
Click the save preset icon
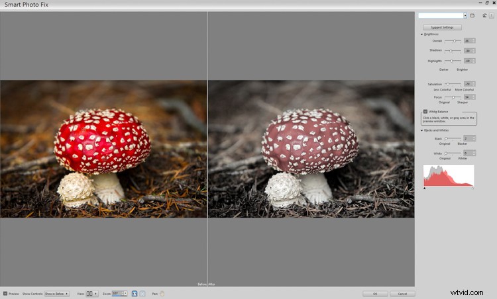(x=472, y=15)
